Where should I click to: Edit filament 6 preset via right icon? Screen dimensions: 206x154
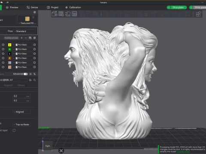tap(34, 53)
